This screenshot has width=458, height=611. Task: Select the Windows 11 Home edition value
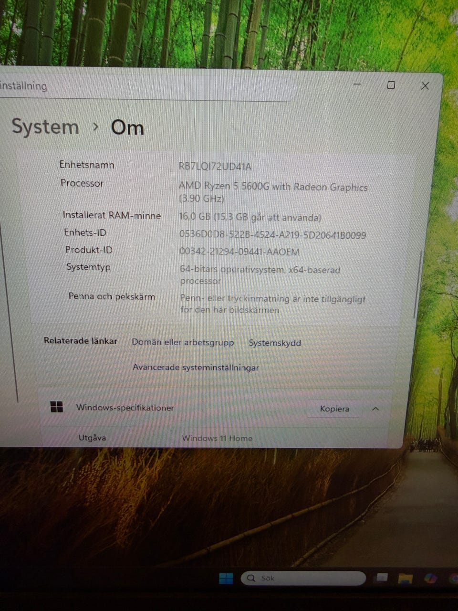pyautogui.click(x=217, y=438)
